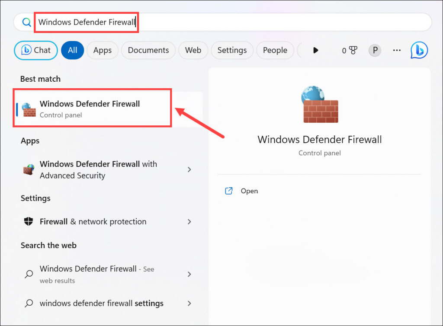Click Firewall & network protection shield icon
Viewport: 443px width, 326px height.
point(29,221)
